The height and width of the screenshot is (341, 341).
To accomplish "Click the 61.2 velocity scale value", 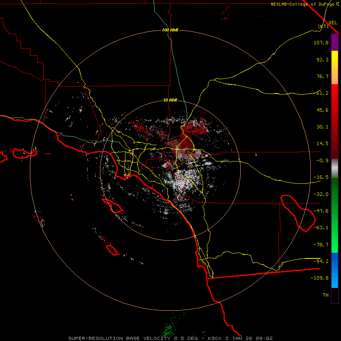I will 322,93.
